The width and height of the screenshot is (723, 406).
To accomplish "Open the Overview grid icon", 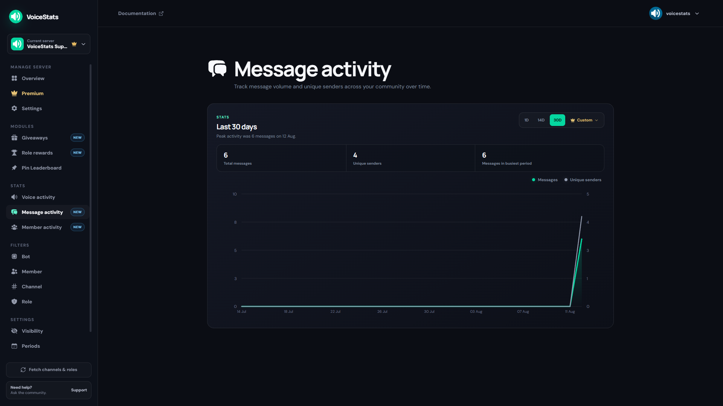I will click(14, 78).
